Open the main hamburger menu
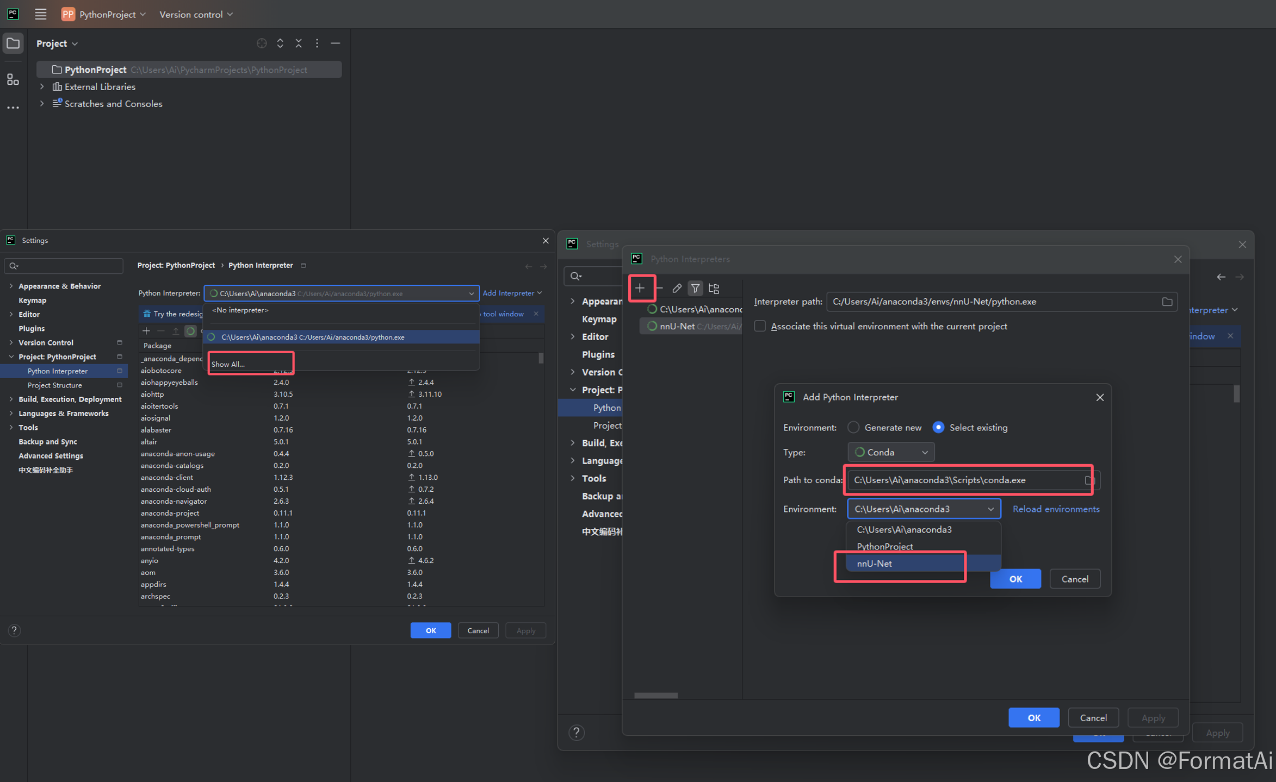This screenshot has width=1276, height=782. pyautogui.click(x=40, y=14)
